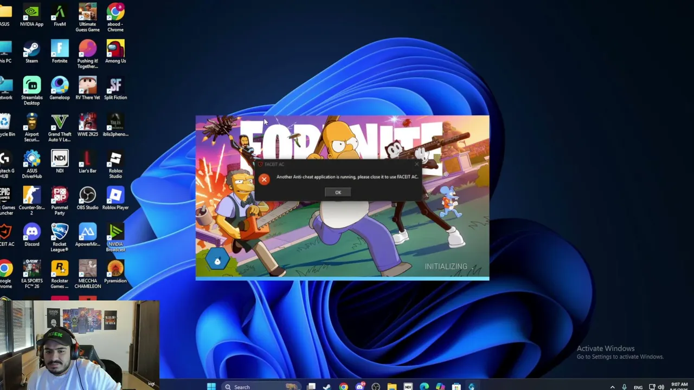Image resolution: width=694 pixels, height=390 pixels.
Task: Click OK in the FACEIT AC error dialog
Action: click(x=338, y=192)
